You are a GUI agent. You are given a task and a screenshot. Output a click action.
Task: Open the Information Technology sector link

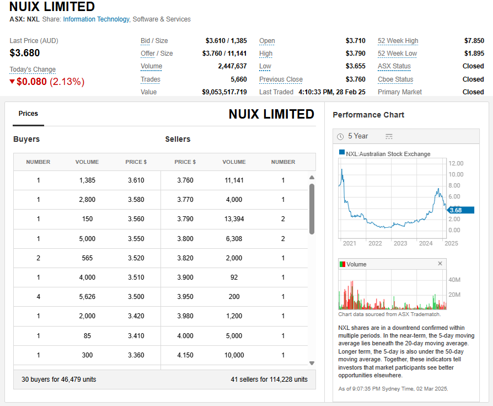point(96,19)
